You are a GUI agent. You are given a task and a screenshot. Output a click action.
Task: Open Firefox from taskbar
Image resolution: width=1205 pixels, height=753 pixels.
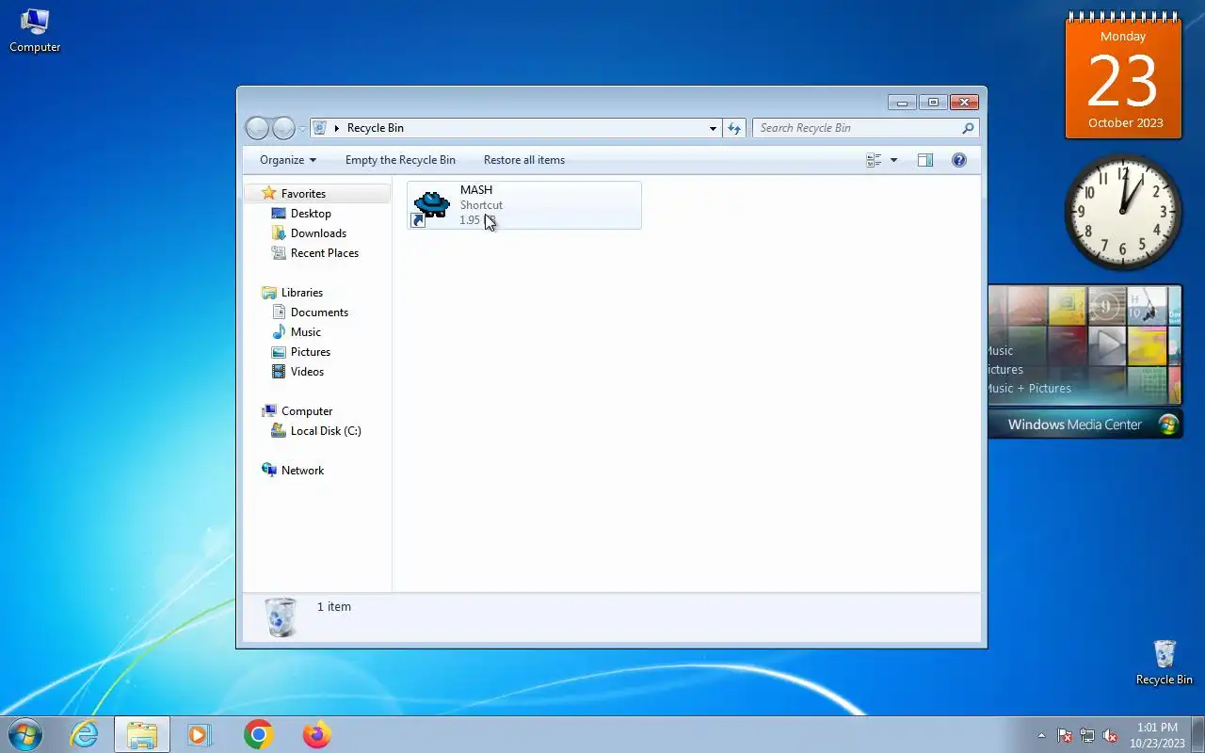pos(316,734)
